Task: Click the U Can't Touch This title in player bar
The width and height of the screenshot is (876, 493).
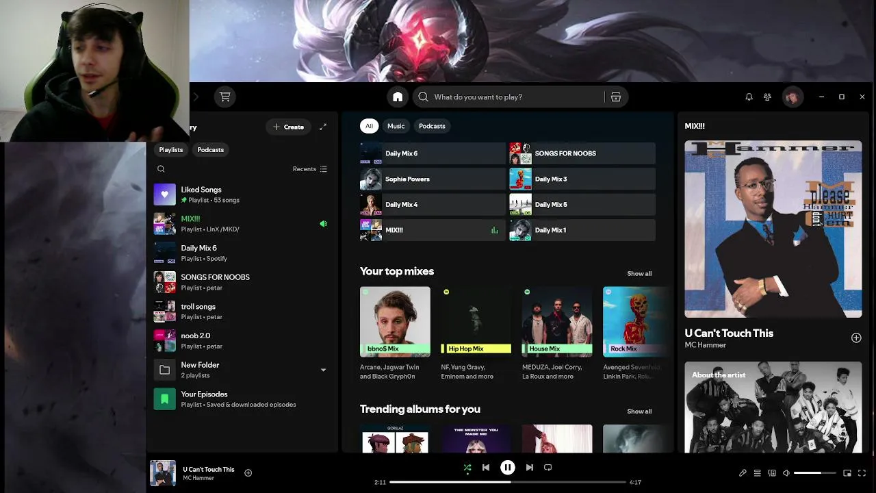Action: tap(209, 470)
